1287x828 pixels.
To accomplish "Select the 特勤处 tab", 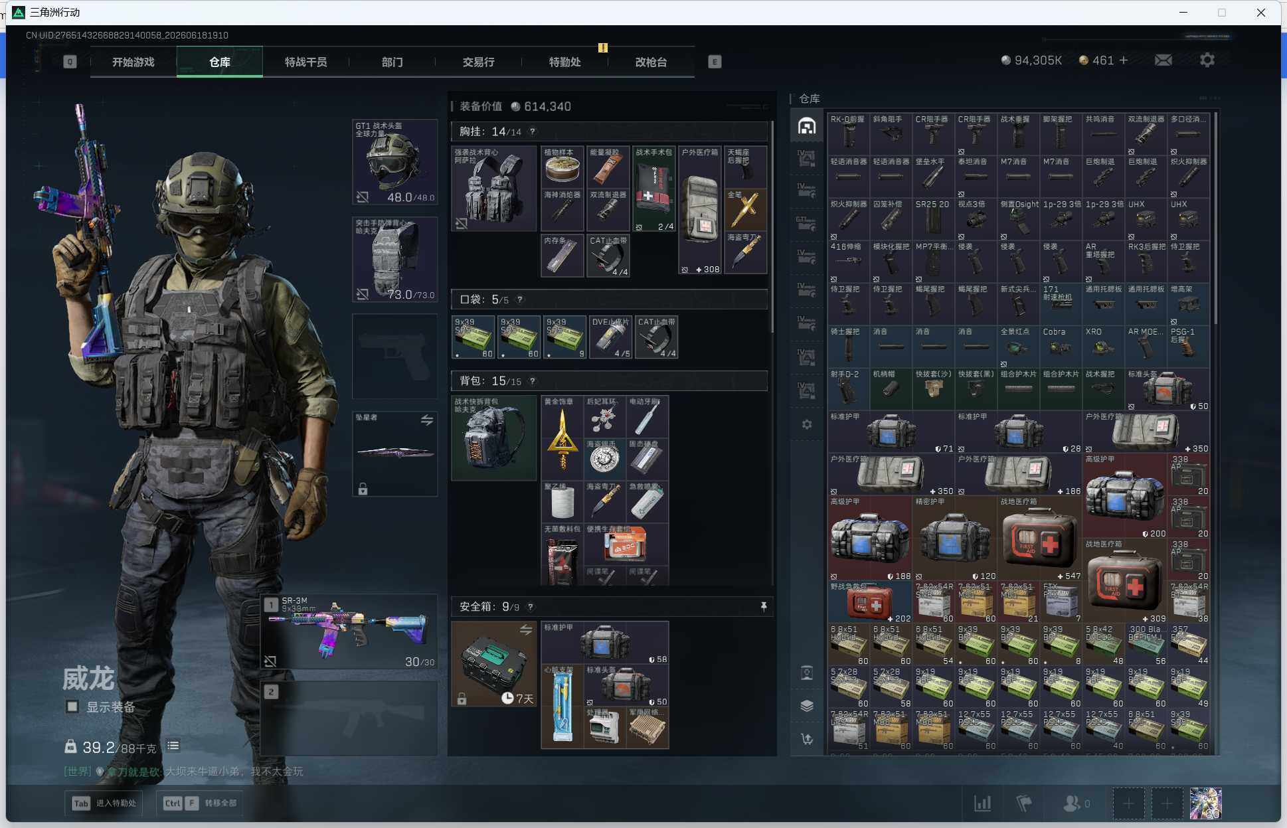I will [564, 62].
